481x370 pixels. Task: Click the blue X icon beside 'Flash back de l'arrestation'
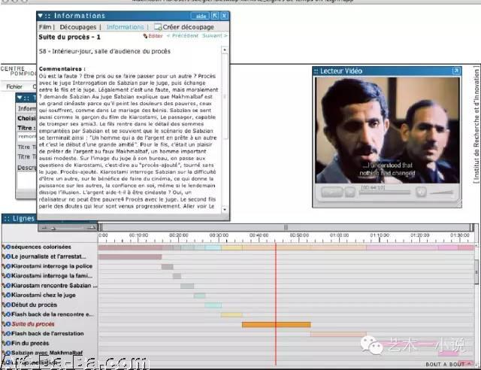tap(8, 333)
